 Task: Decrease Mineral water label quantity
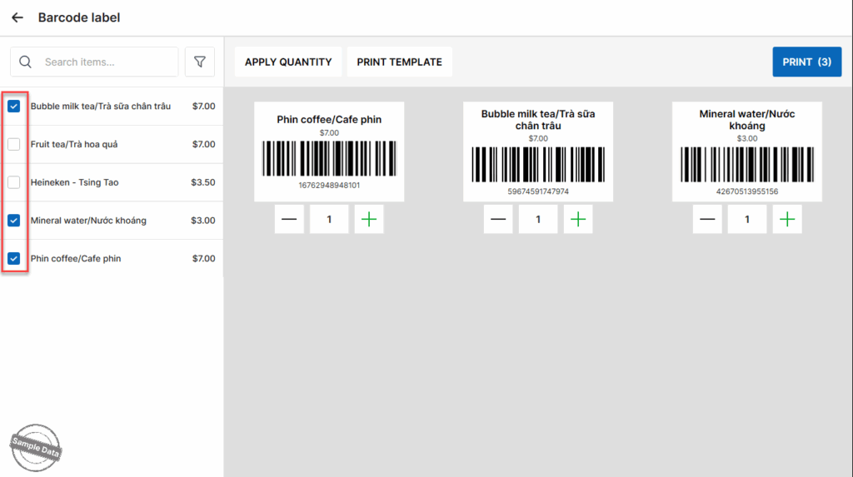click(x=707, y=220)
